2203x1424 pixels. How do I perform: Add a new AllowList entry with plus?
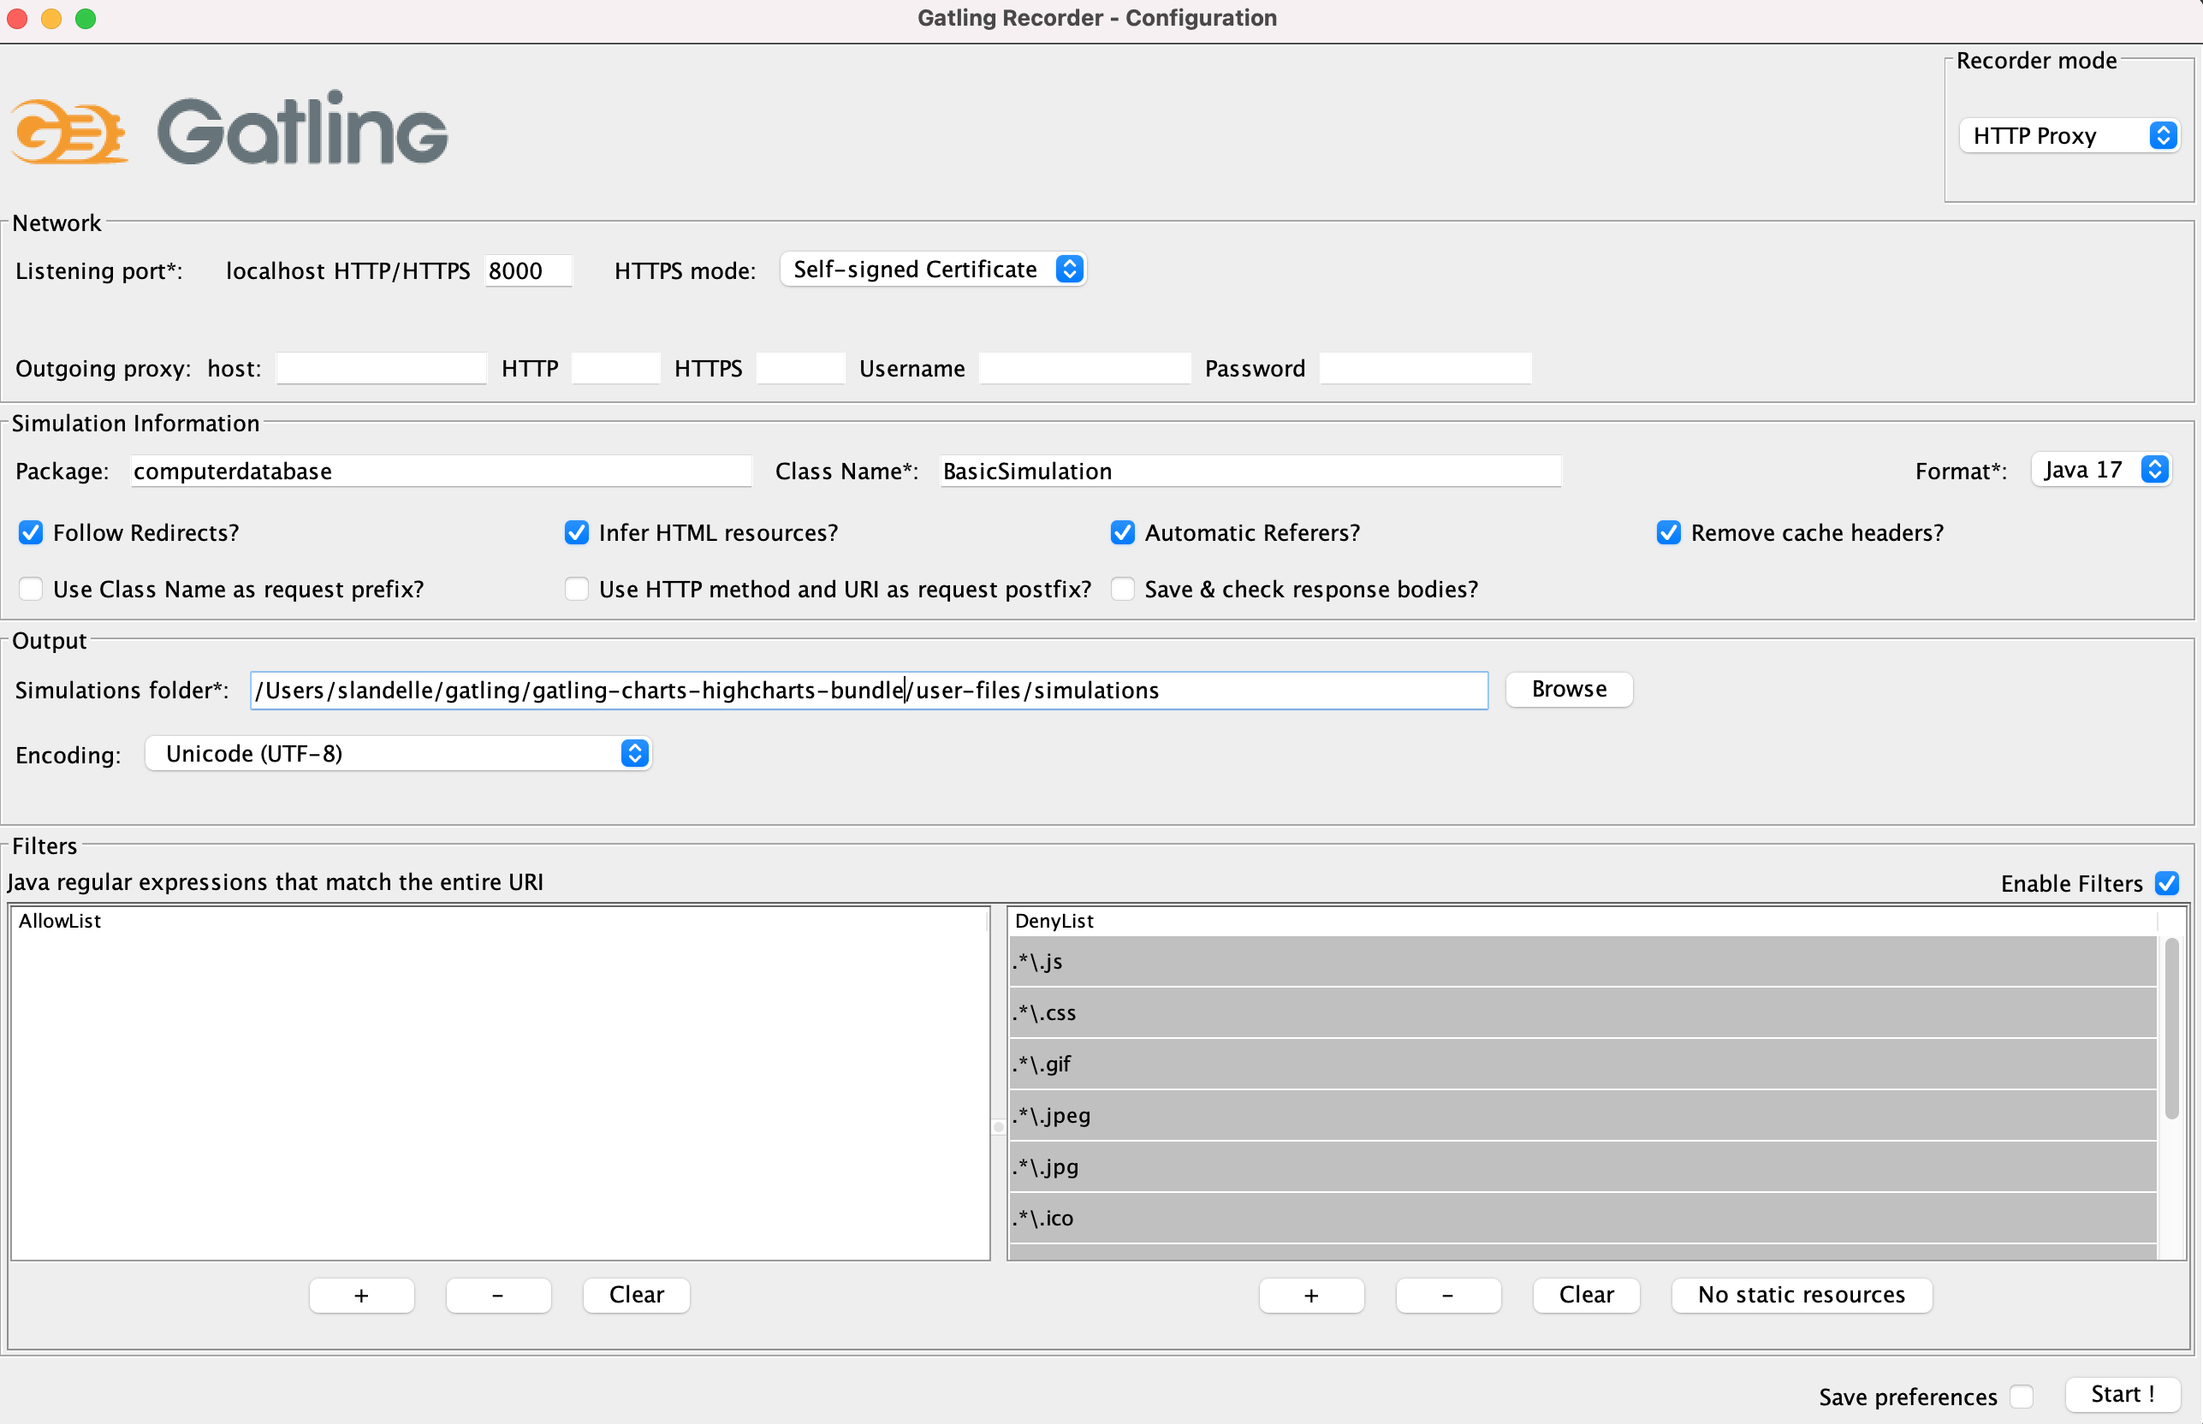362,1295
